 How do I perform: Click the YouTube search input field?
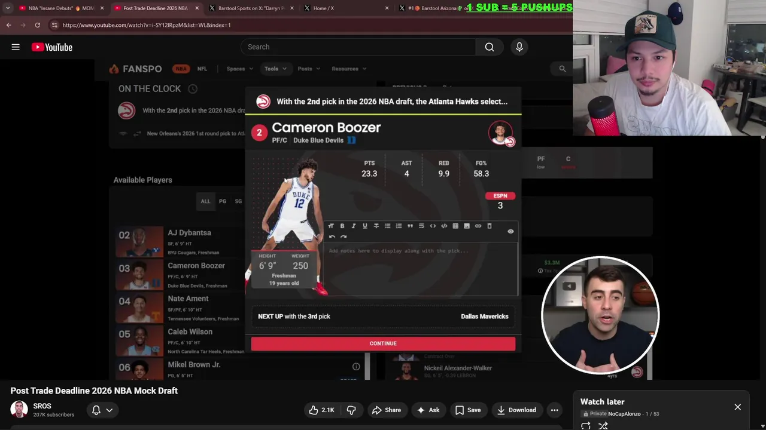point(359,47)
